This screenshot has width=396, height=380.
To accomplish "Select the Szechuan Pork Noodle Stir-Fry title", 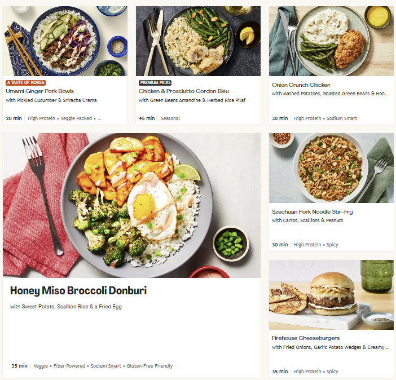I will tap(312, 212).
